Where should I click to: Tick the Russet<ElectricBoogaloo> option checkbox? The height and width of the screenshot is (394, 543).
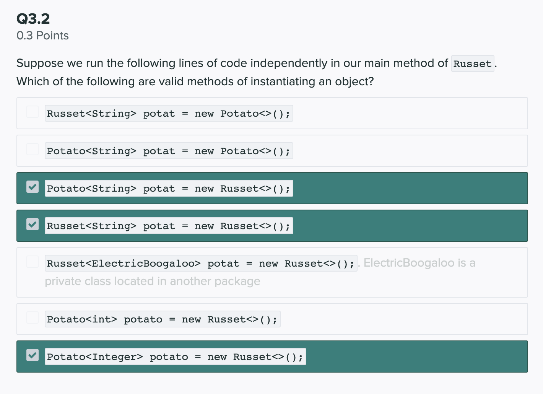click(33, 262)
